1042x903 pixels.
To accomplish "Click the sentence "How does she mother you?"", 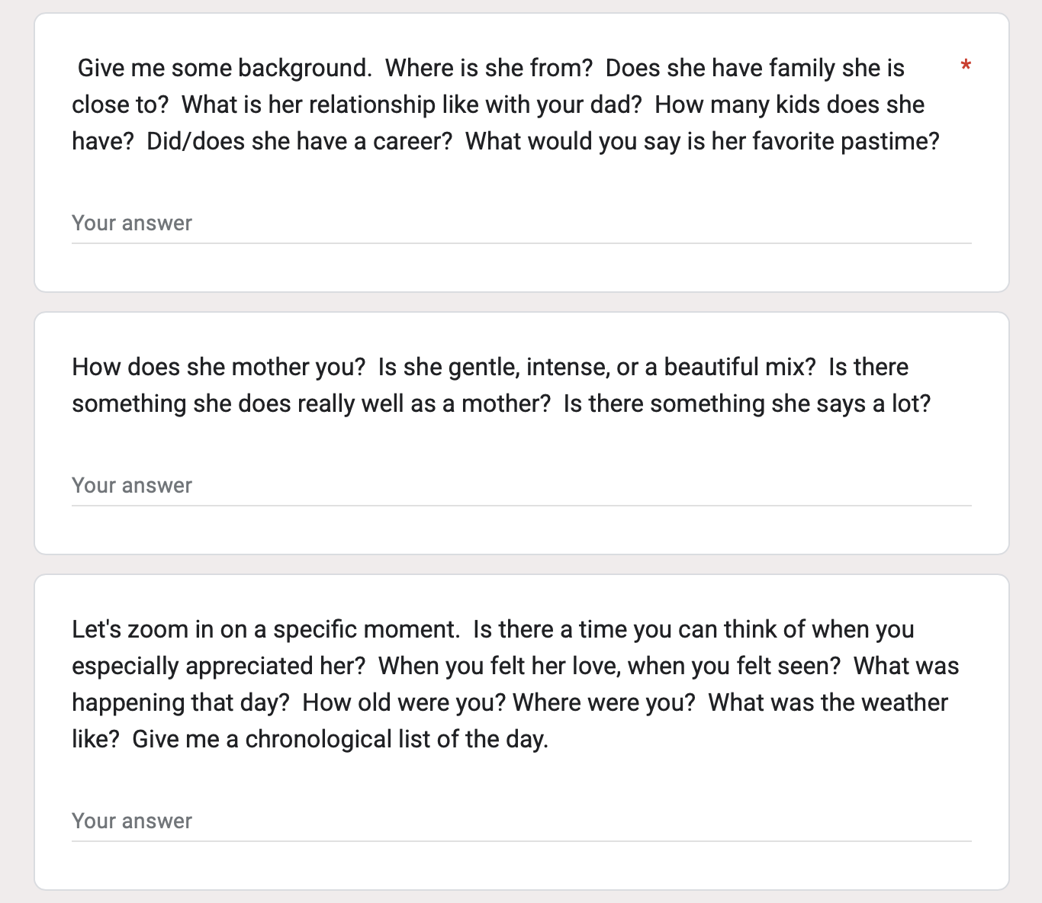I will click(219, 368).
